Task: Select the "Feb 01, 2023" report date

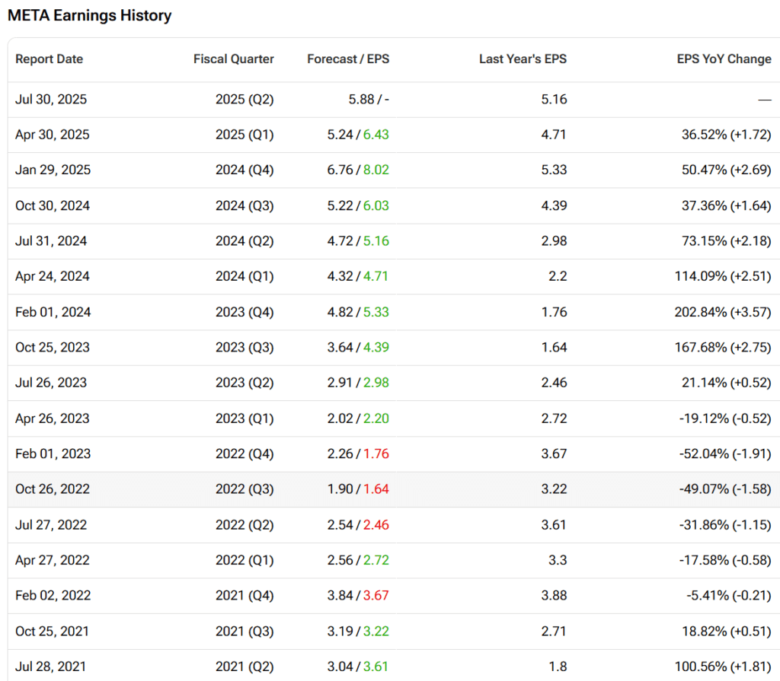Action: [x=53, y=453]
